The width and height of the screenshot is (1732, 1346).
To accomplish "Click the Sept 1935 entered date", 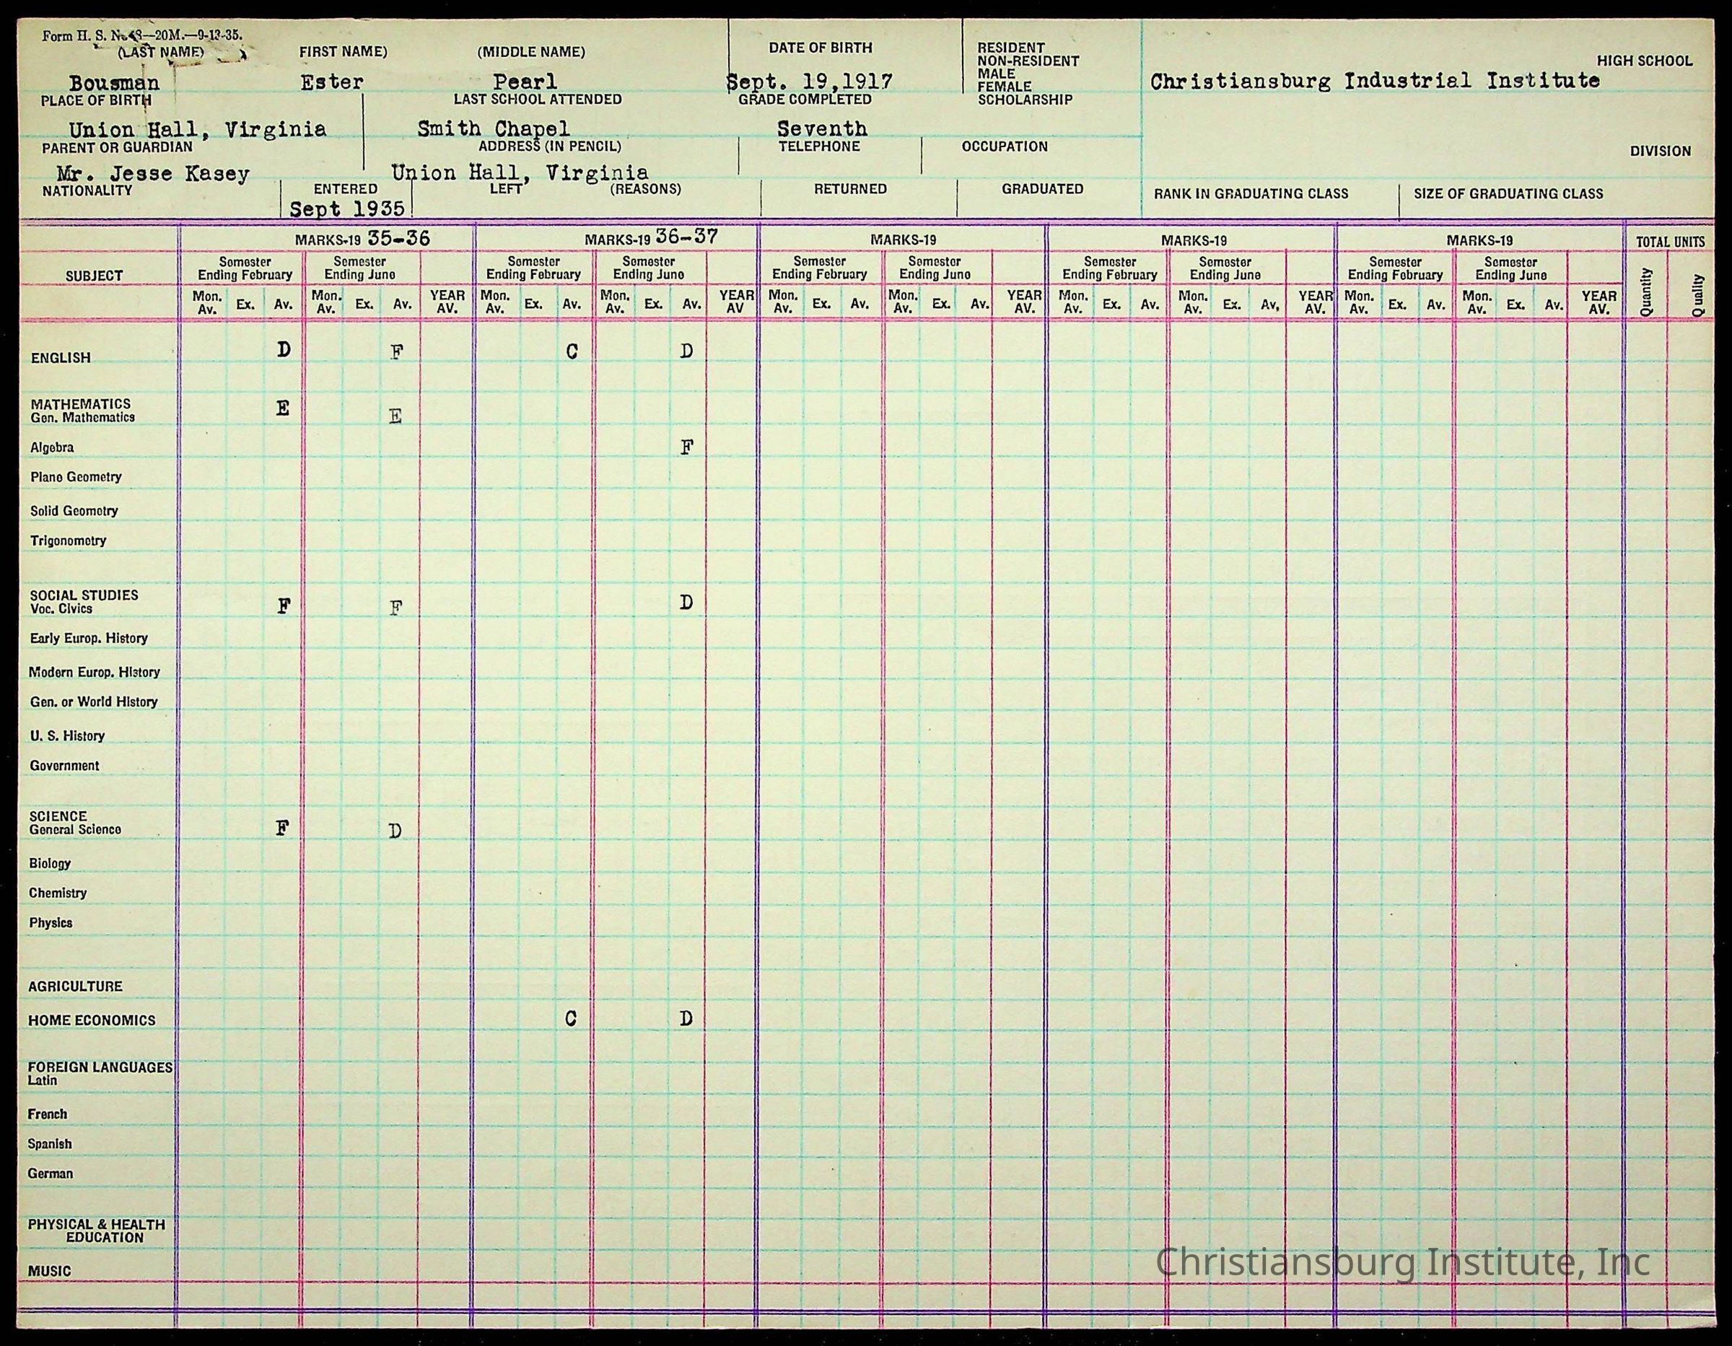I will click(346, 209).
